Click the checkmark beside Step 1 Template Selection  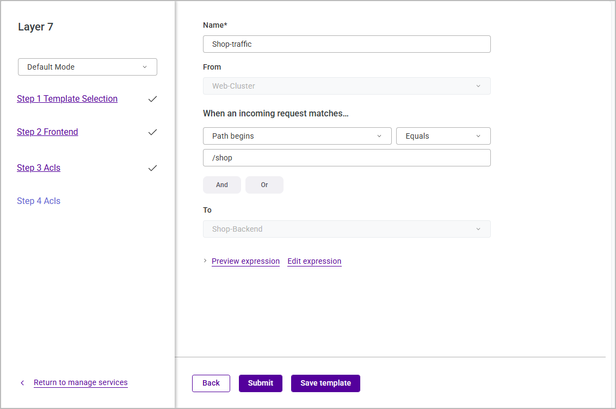(152, 99)
